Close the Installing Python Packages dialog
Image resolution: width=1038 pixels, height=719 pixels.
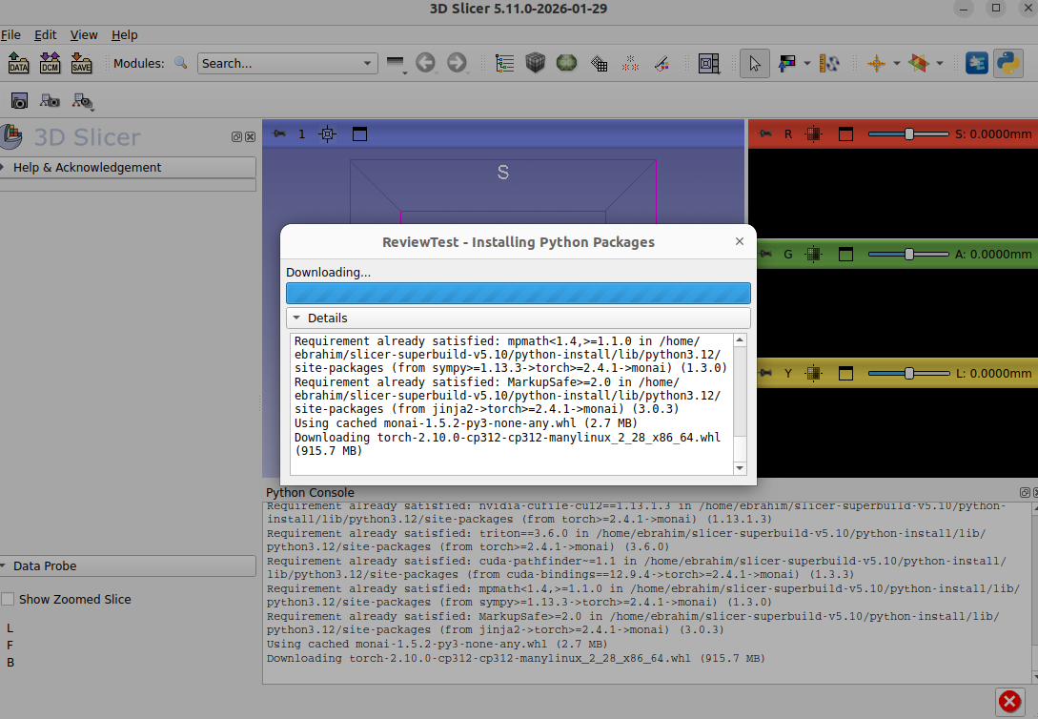click(739, 241)
